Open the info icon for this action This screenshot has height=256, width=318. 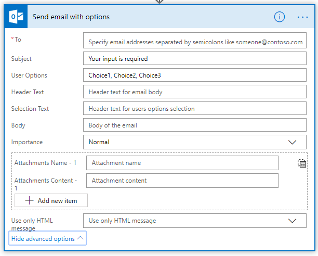click(280, 17)
